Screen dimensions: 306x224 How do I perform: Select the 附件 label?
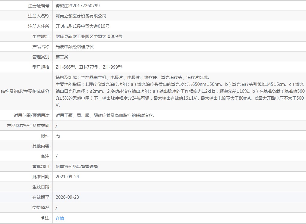45,136
